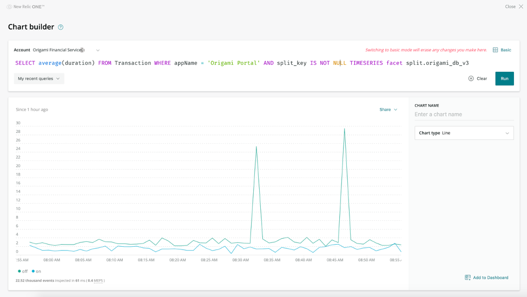The image size is (527, 297).
Task: Click the switching to basic mode warning text
Action: (x=426, y=50)
